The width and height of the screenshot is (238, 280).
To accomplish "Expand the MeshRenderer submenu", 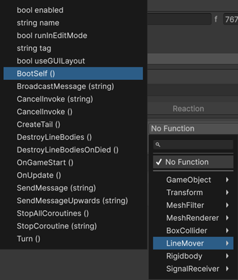I will pos(193,218).
